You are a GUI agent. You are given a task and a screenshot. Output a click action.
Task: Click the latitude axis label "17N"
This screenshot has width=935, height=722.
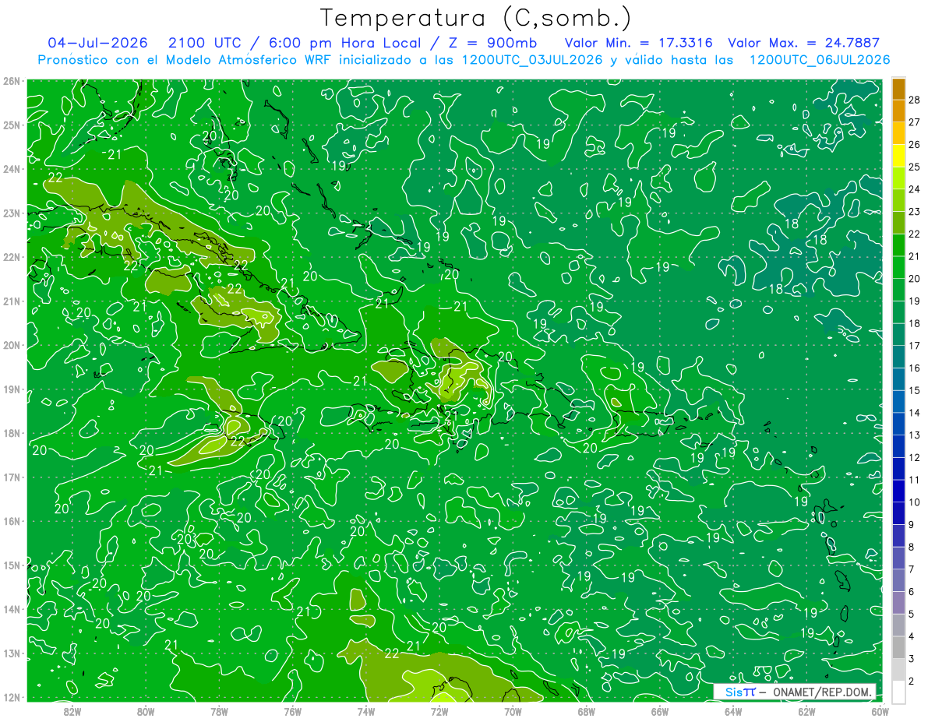[12, 477]
